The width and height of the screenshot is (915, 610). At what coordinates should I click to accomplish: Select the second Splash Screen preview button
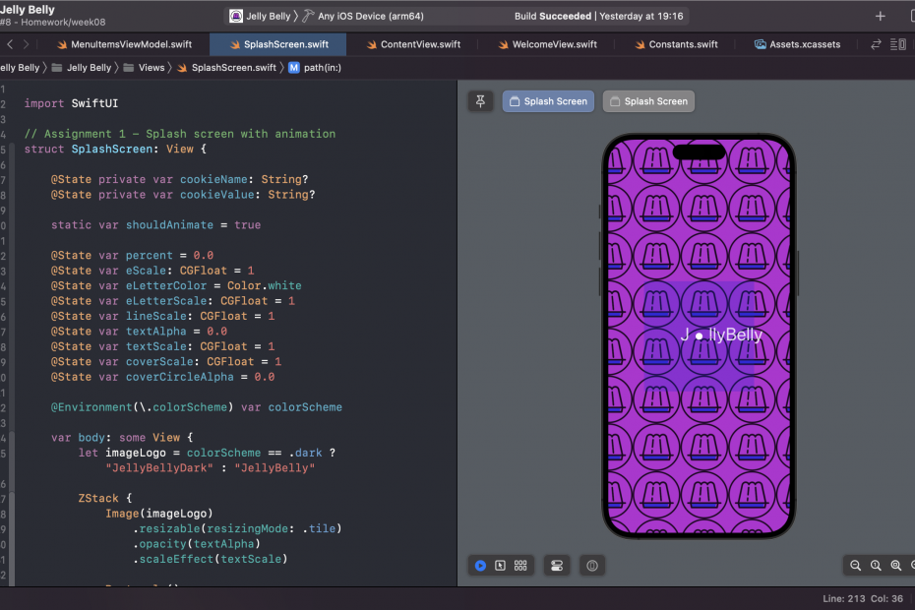(648, 101)
